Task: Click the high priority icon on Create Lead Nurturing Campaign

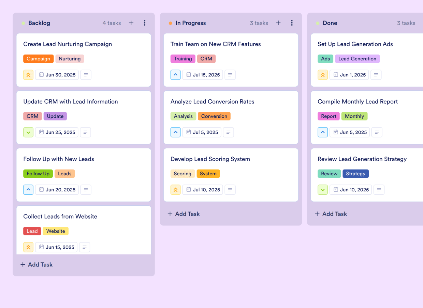Action: 28,75
